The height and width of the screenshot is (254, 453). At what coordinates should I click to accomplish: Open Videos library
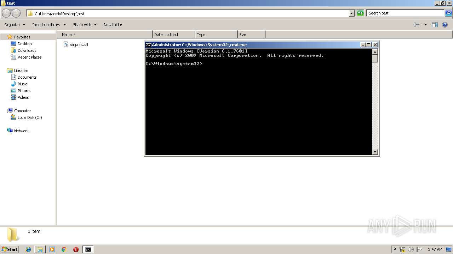[23, 97]
